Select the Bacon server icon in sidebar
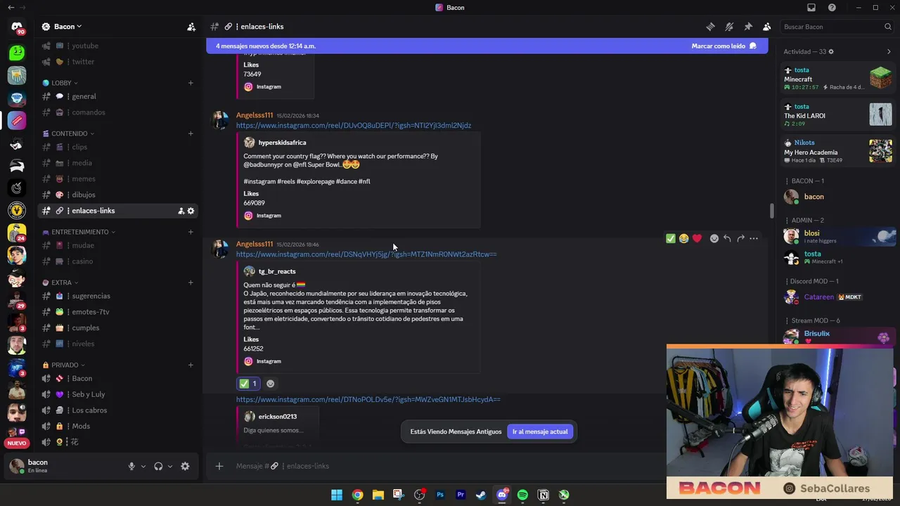Screen dimensions: 900x506 click(x=17, y=120)
